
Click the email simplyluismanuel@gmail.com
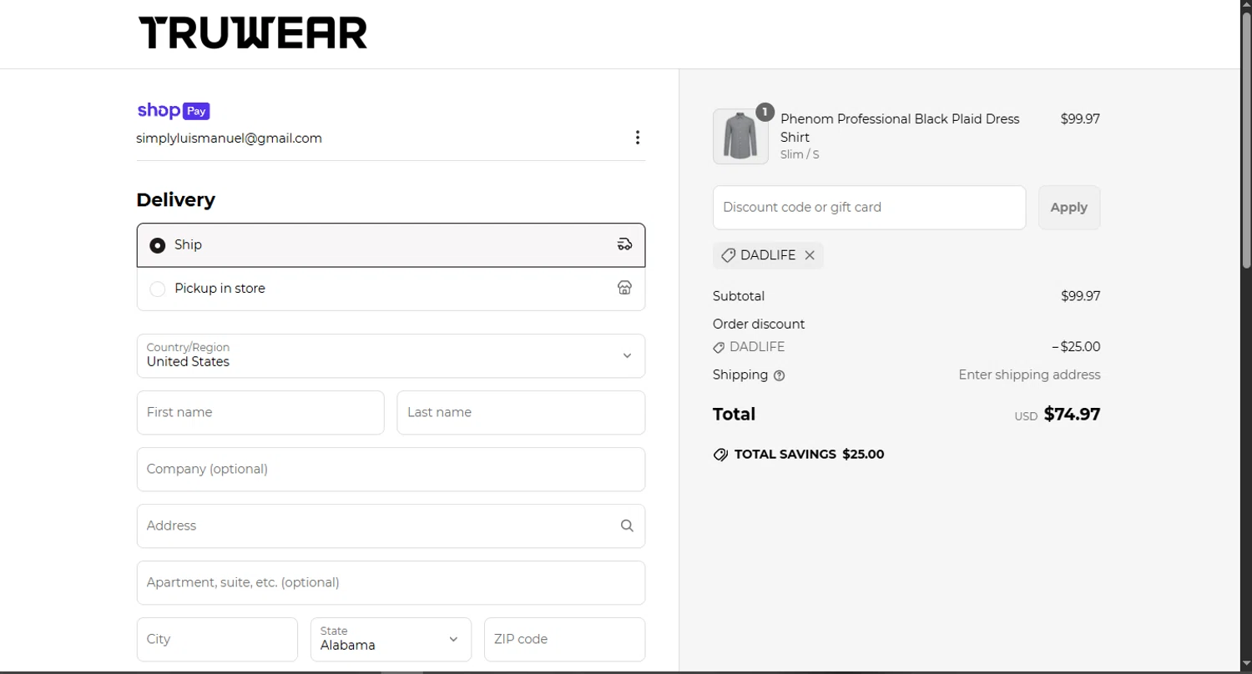coord(230,138)
